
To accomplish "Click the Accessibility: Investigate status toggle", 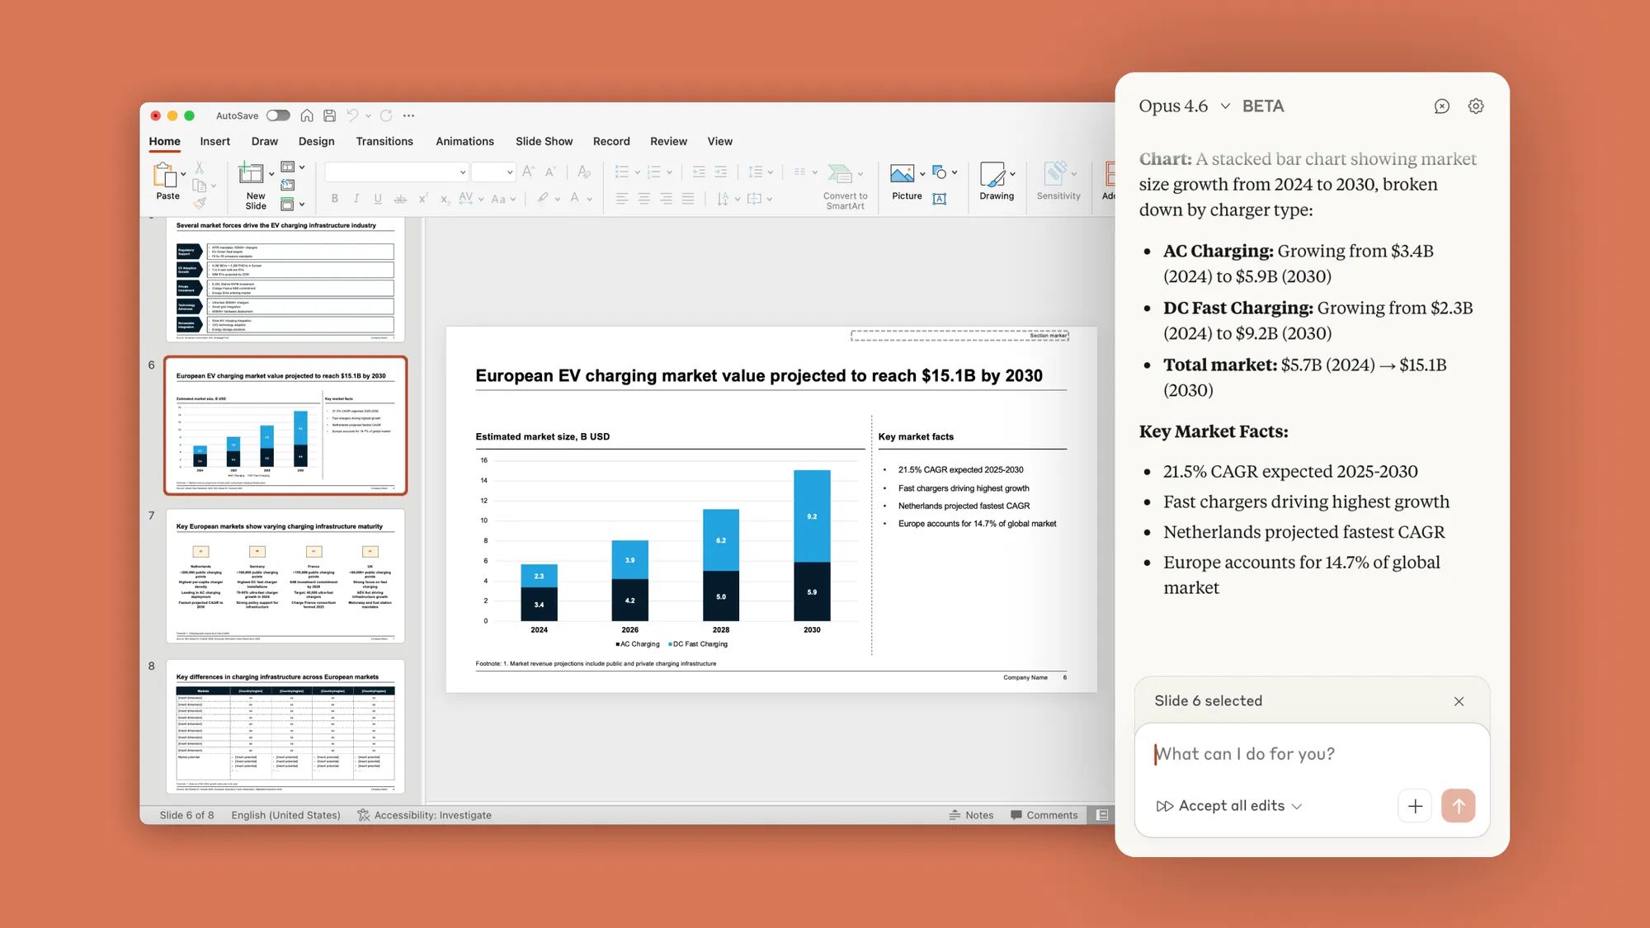I will (x=424, y=815).
